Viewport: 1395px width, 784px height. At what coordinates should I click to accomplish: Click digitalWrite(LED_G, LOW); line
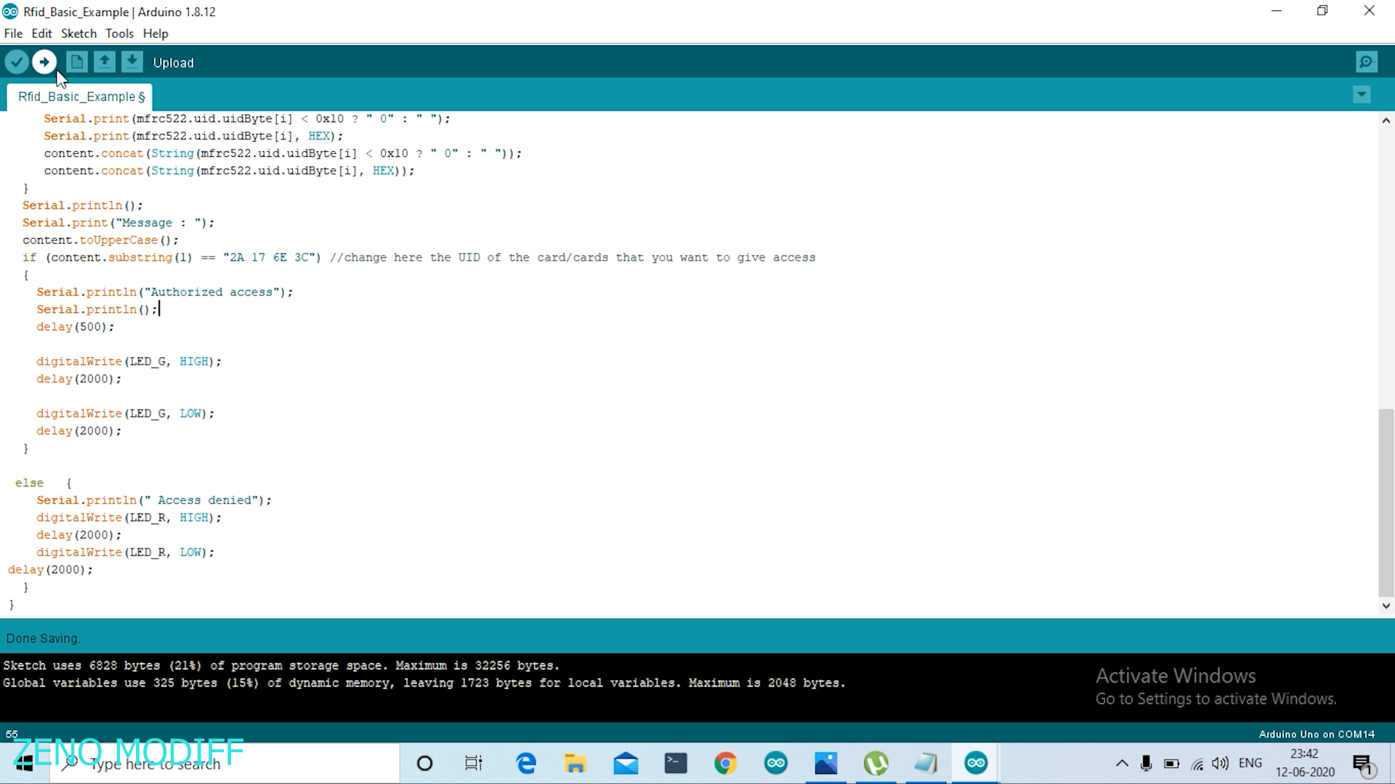[126, 414]
